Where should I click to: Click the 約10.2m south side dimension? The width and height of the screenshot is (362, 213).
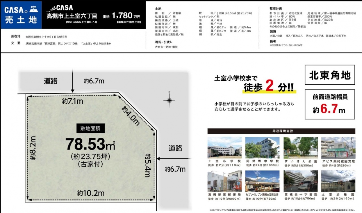click(91, 193)
